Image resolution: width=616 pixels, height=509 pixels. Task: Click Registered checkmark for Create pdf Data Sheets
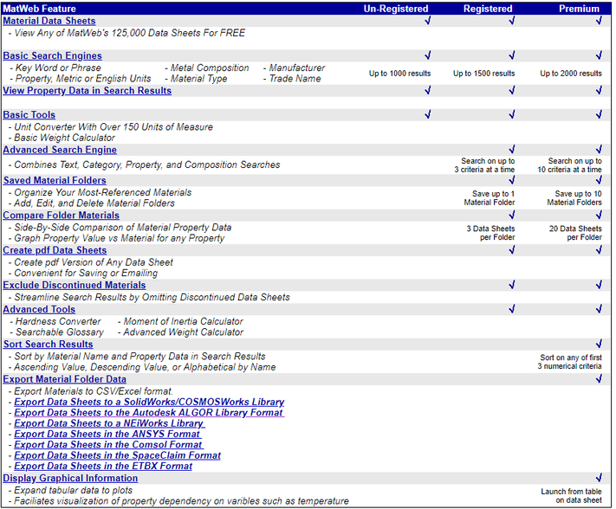(512, 250)
